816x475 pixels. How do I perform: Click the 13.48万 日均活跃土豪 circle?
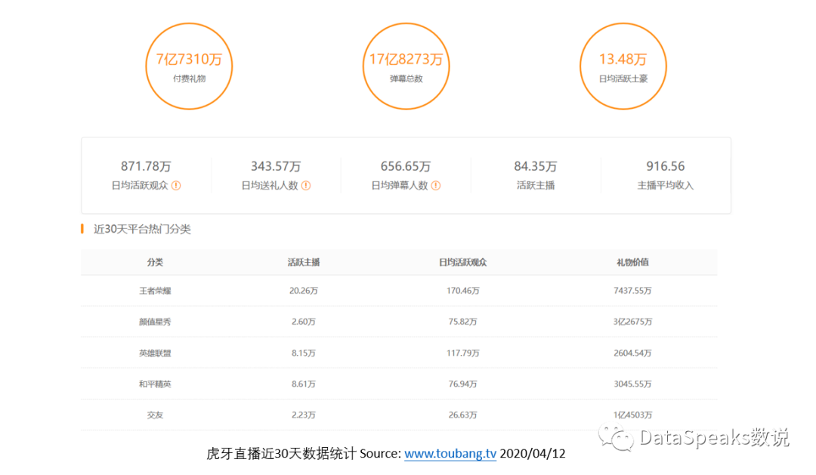[623, 66]
